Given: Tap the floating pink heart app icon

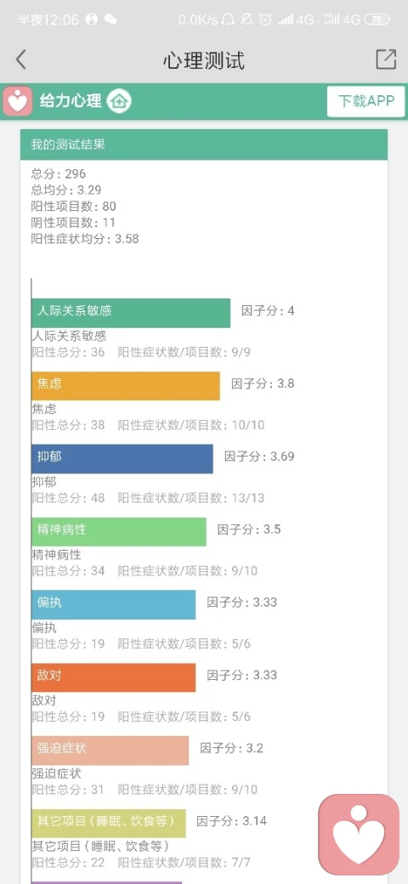Looking at the screenshot, I should pyautogui.click(x=359, y=835).
